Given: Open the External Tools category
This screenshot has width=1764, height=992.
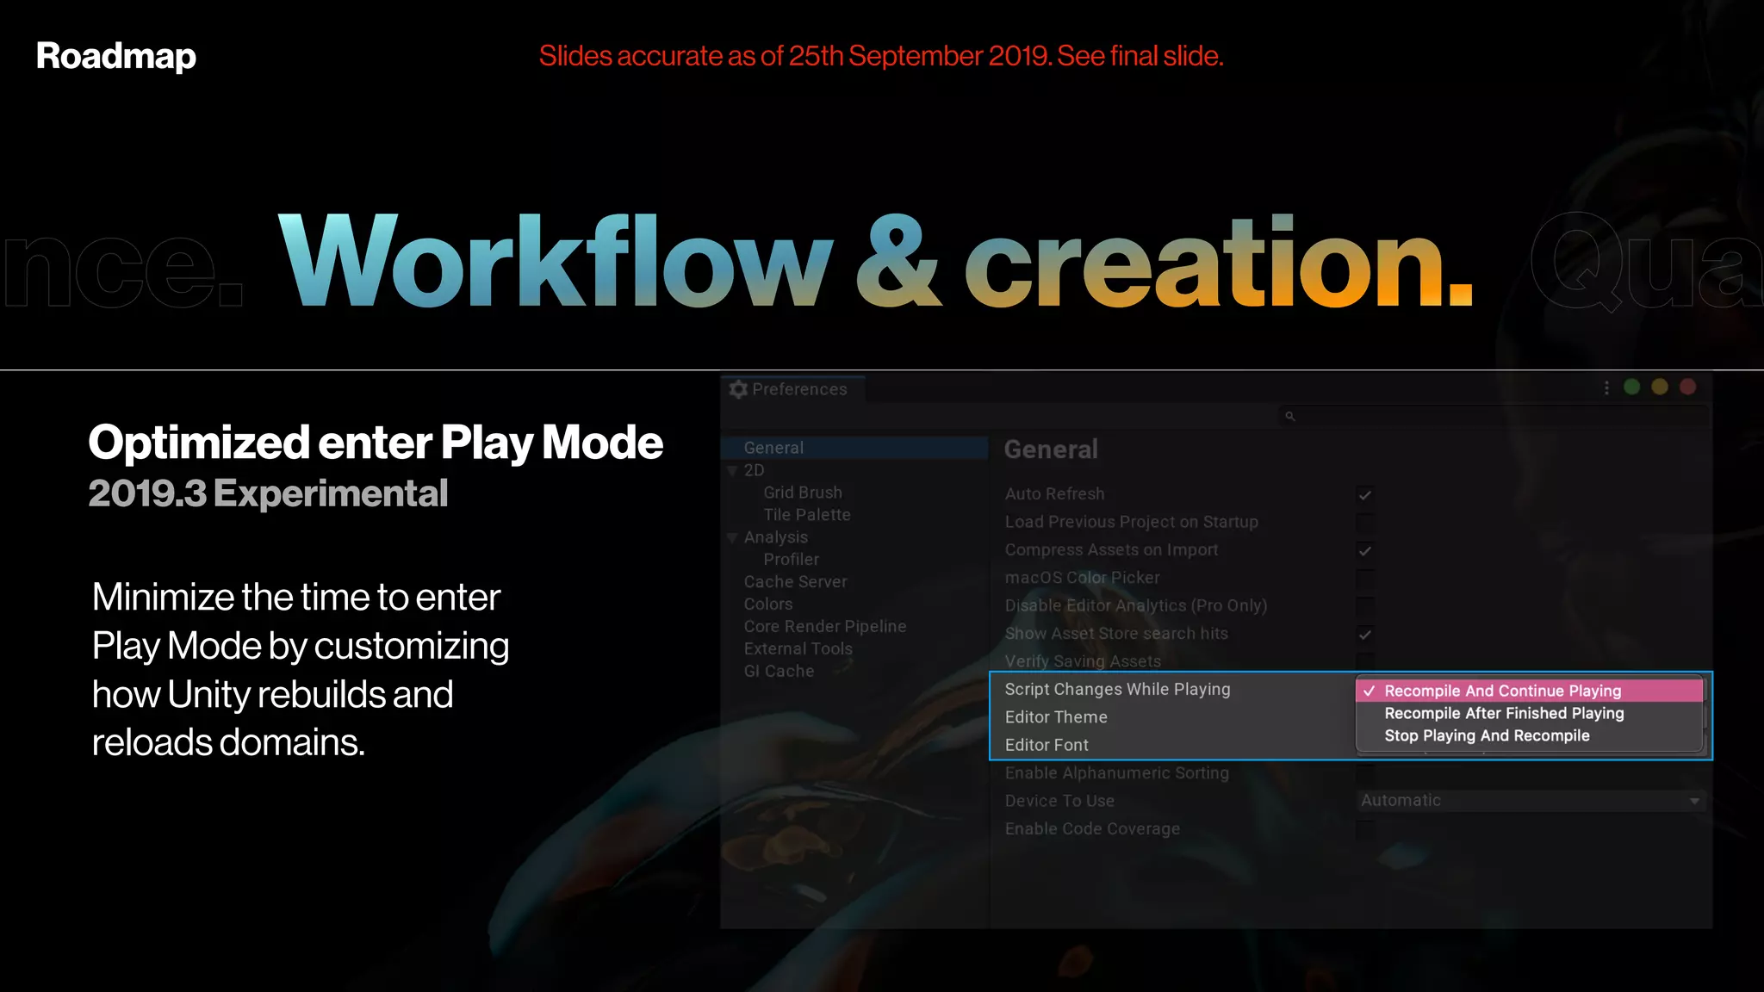Looking at the screenshot, I should point(798,649).
